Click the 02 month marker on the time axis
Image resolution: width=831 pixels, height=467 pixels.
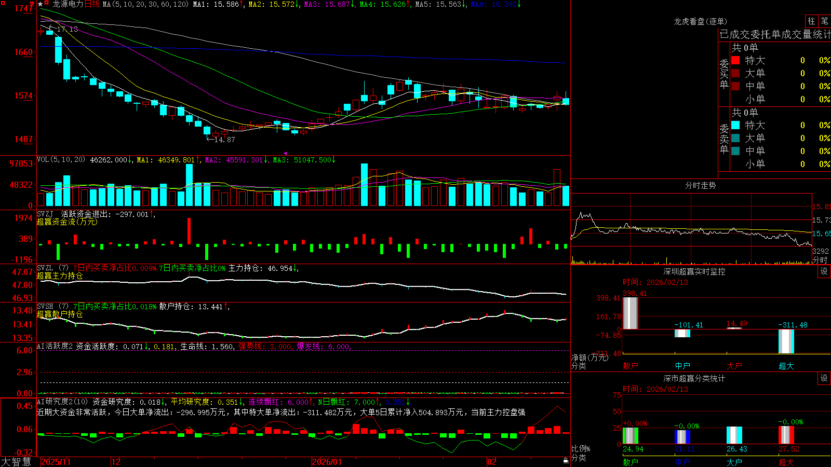(x=492, y=461)
